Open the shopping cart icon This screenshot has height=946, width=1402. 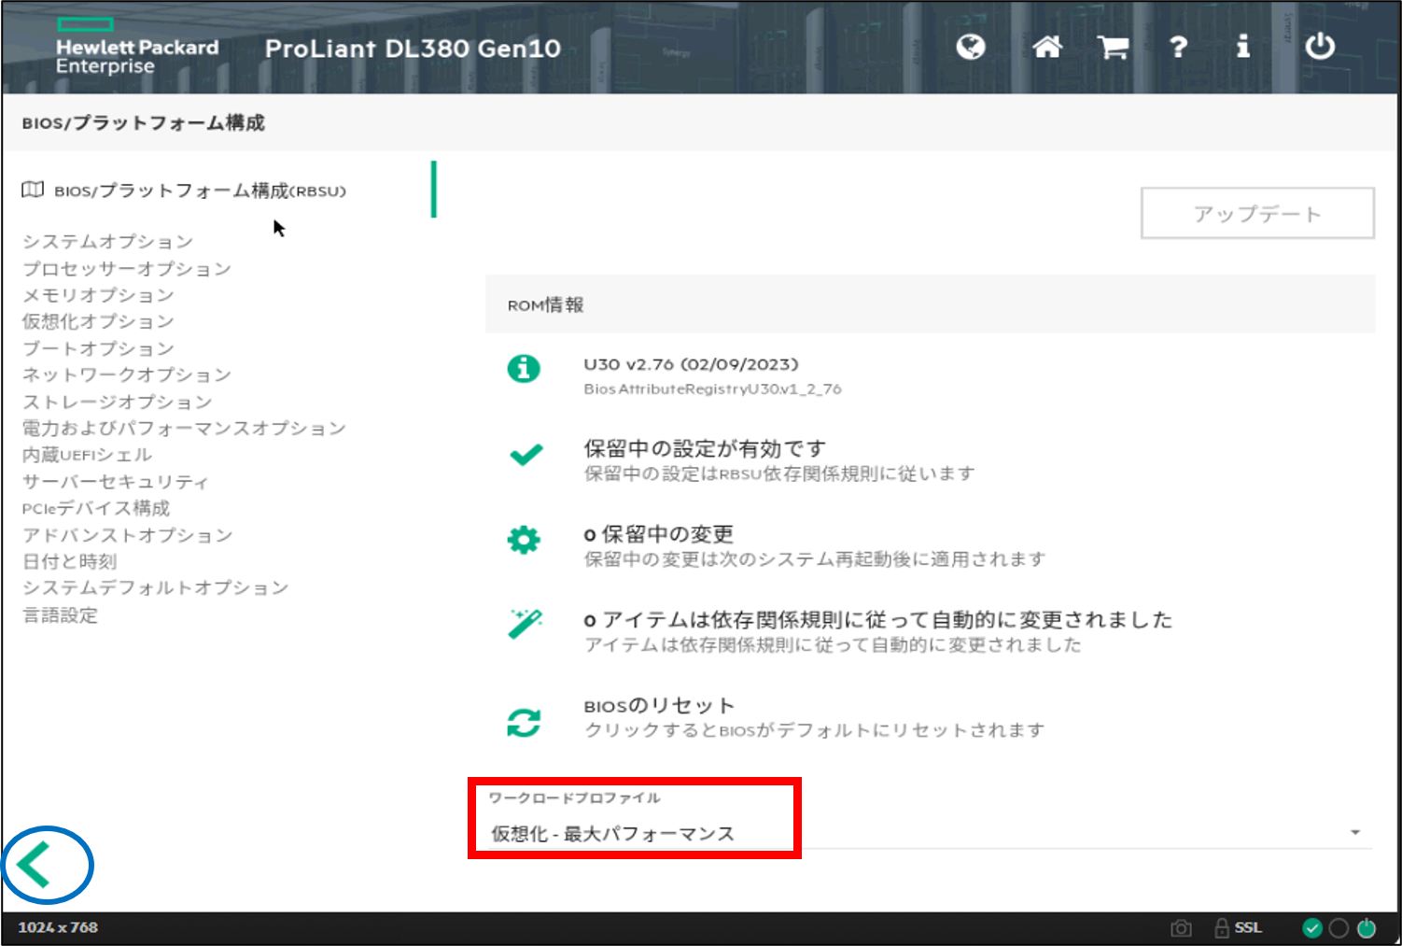tap(1113, 47)
